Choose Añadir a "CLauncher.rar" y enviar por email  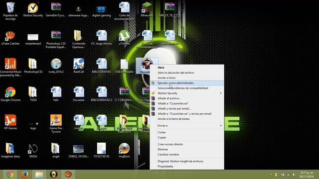pyautogui.click(x=187, y=114)
